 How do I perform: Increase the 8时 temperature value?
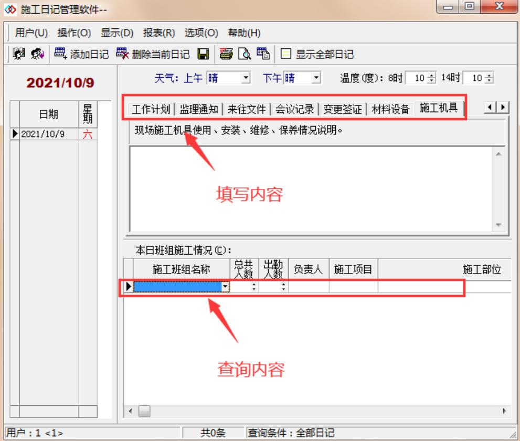431,75
